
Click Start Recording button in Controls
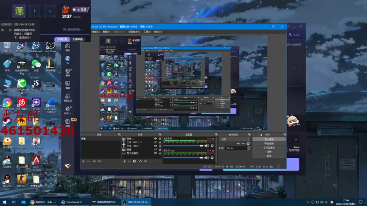click(269, 143)
